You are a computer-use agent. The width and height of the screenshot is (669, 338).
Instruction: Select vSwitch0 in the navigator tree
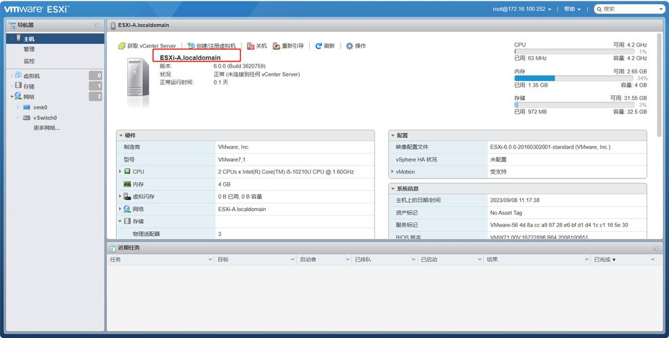click(45, 118)
